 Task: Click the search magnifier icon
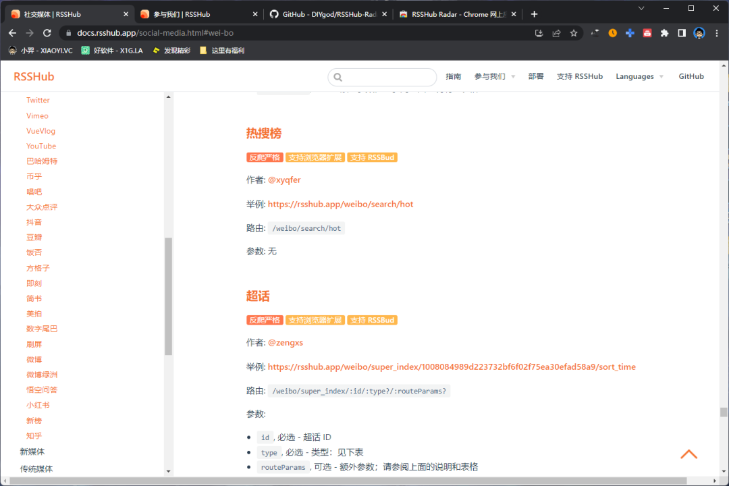coord(337,77)
